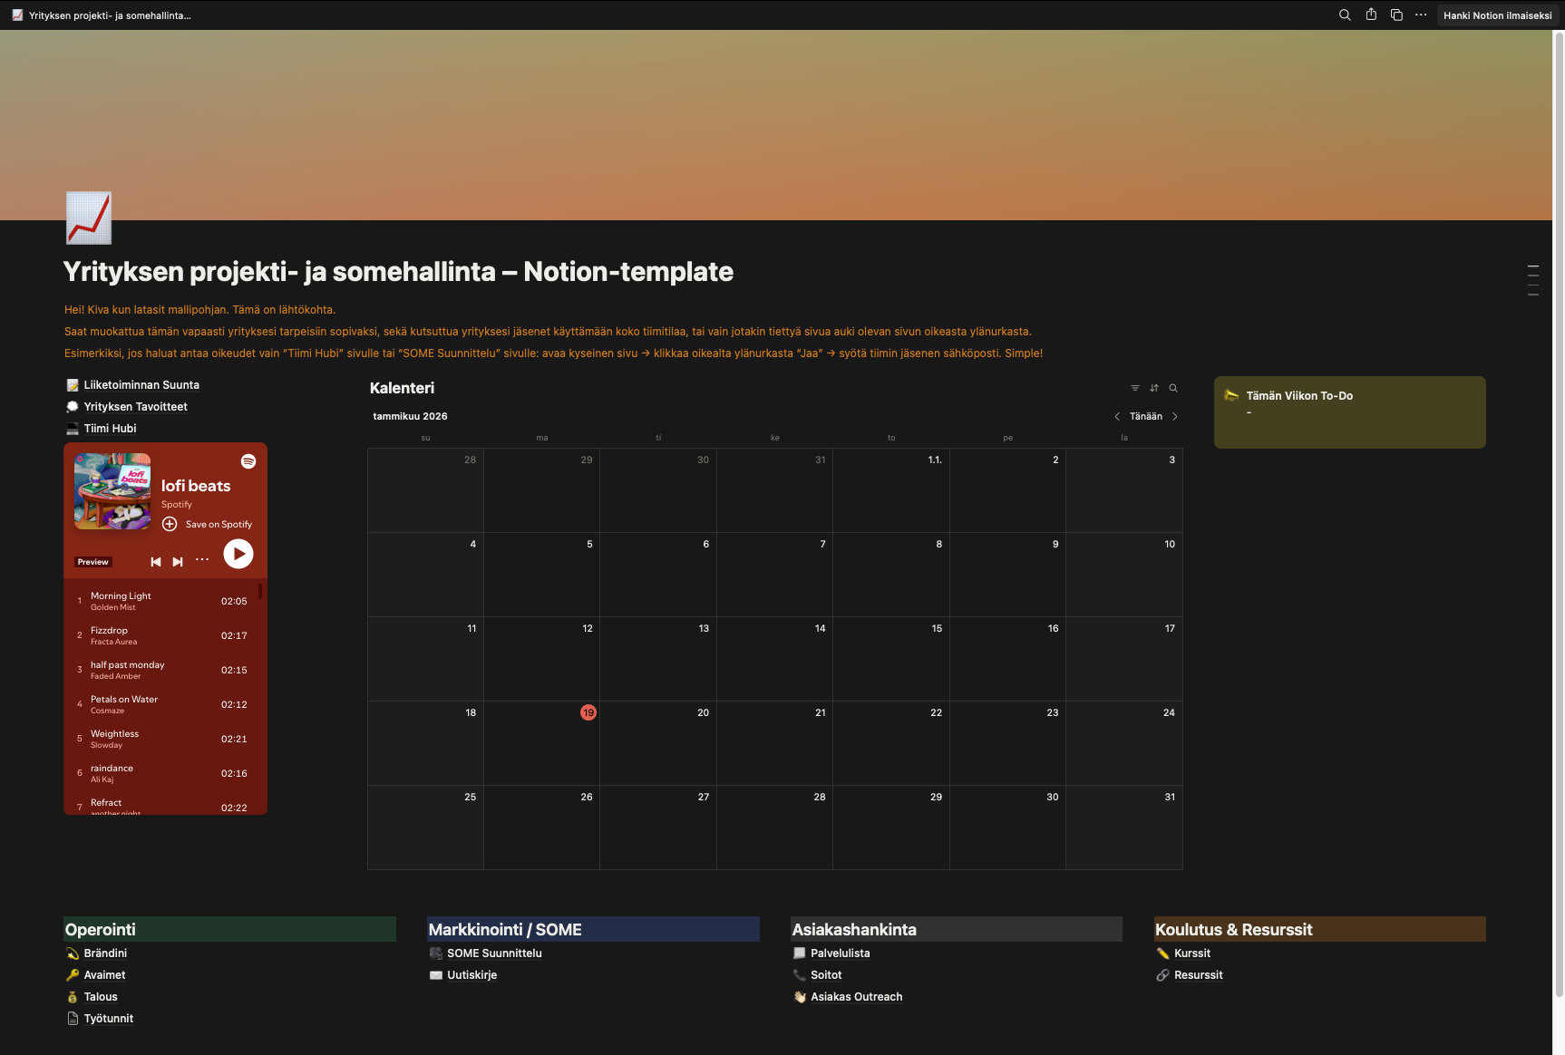Click Markkinointi / SOME heading
This screenshot has width=1565, height=1055.
tap(505, 930)
